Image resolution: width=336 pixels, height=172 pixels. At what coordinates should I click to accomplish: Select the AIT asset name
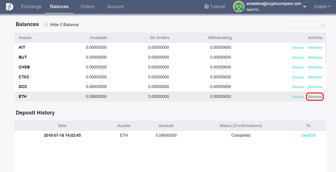click(x=22, y=48)
